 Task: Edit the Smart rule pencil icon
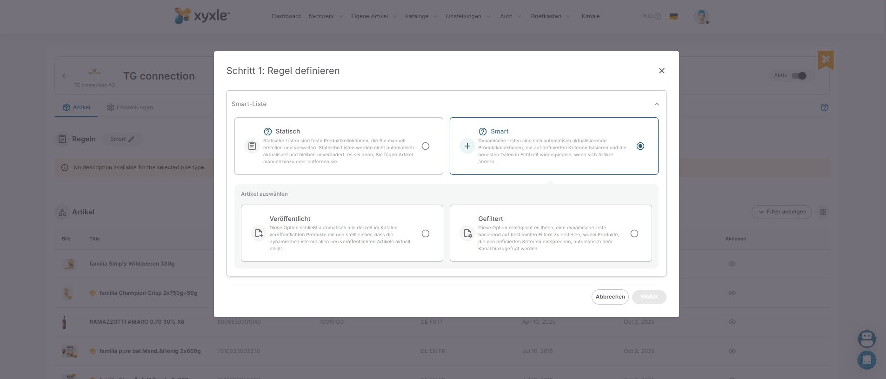(x=131, y=139)
